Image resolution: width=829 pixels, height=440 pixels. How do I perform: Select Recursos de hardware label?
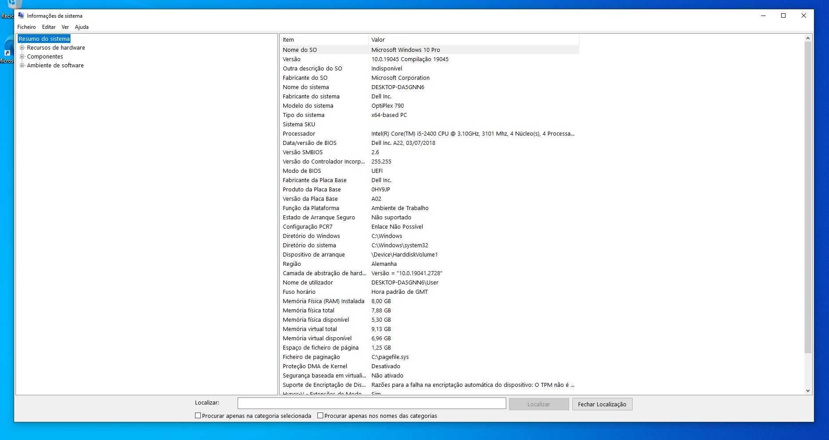point(56,48)
